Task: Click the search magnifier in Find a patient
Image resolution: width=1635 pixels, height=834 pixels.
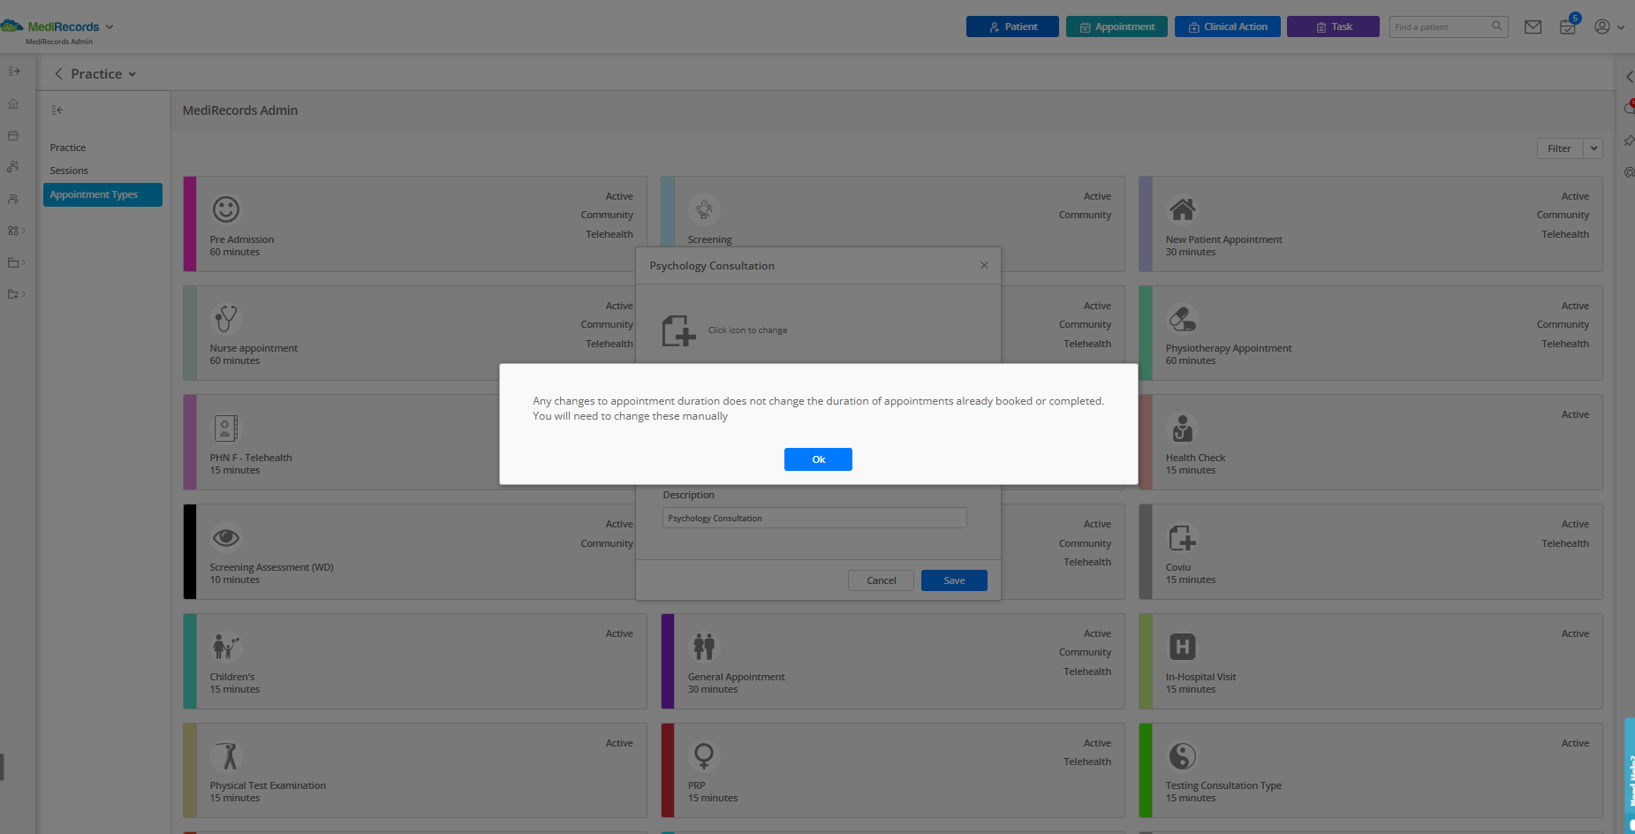Action: [1497, 27]
